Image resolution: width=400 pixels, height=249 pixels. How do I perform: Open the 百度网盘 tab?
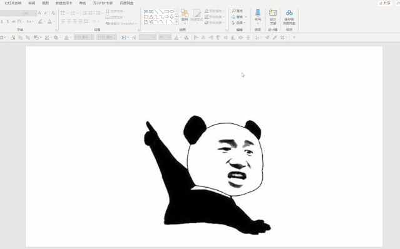coord(127,3)
